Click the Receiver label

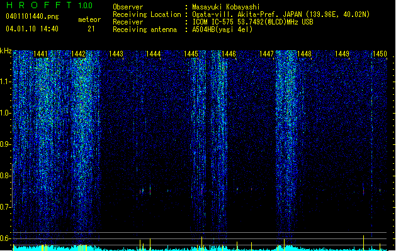(x=128, y=22)
